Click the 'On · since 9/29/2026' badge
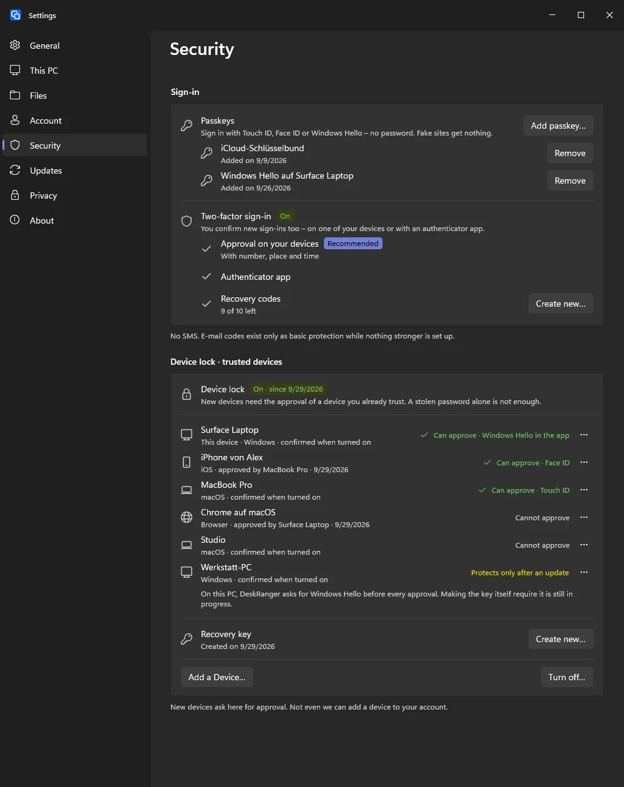The width and height of the screenshot is (624, 787). click(x=288, y=389)
